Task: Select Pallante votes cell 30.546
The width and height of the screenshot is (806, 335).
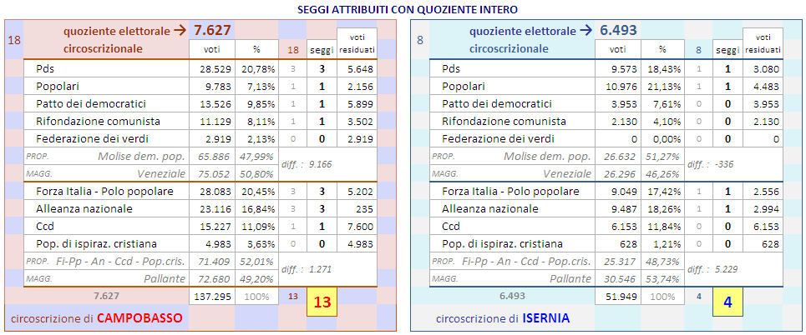Action: (x=617, y=278)
